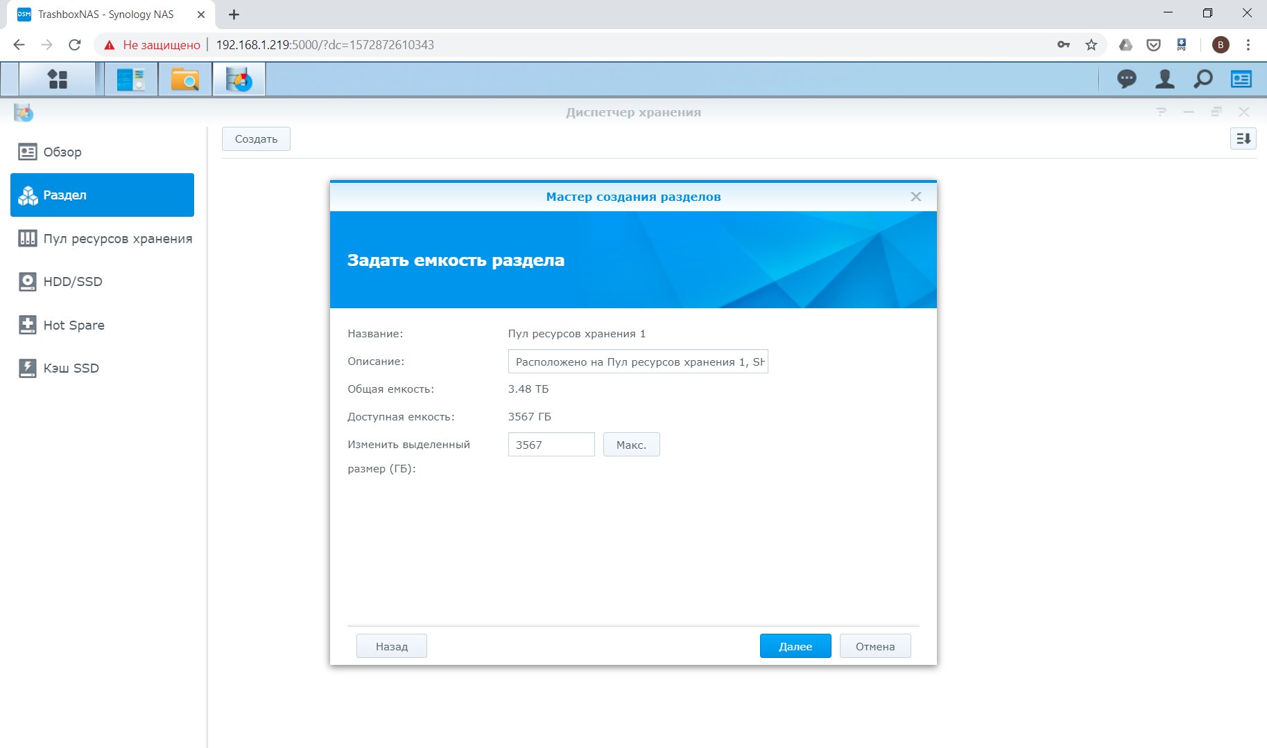The width and height of the screenshot is (1267, 748).
Task: Open a new browser tab
Action: coord(234,15)
